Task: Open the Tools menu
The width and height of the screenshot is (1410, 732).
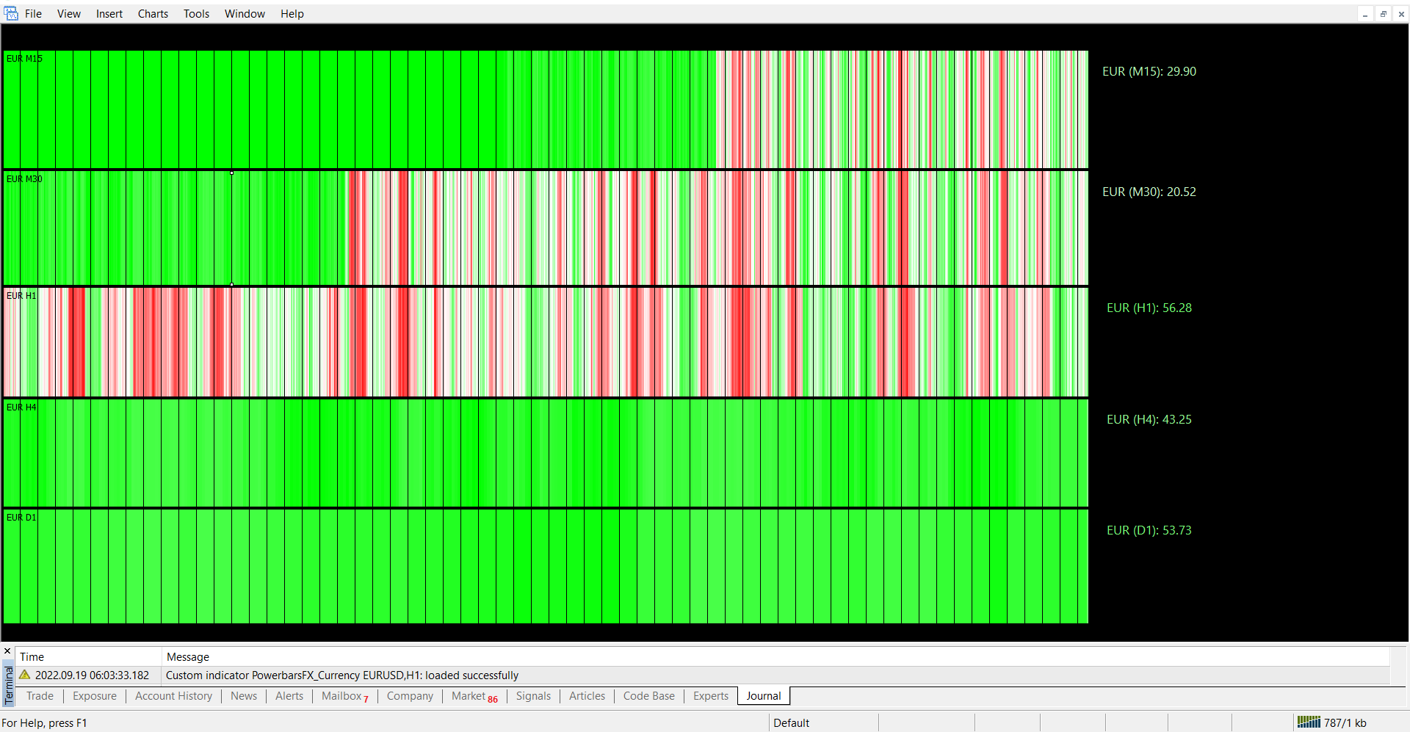Action: [x=196, y=14]
